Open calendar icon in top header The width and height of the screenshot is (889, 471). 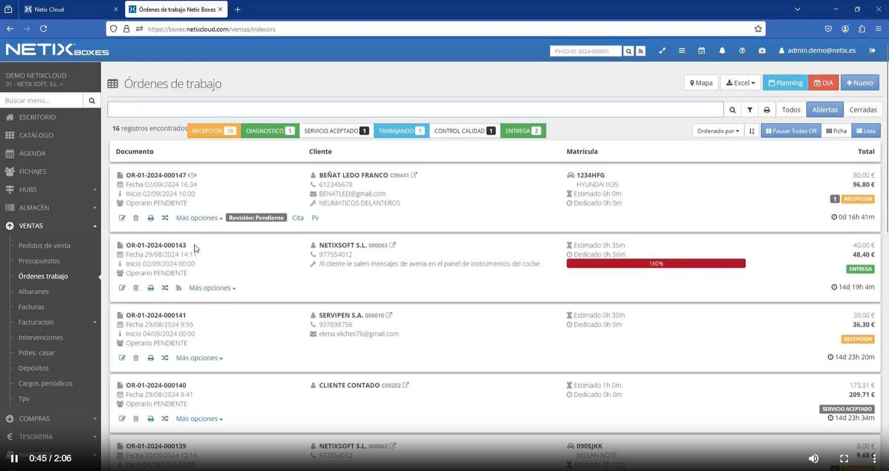702,51
